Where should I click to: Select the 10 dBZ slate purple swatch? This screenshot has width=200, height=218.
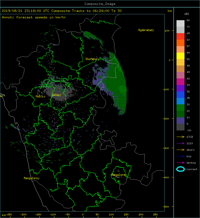click(180, 120)
